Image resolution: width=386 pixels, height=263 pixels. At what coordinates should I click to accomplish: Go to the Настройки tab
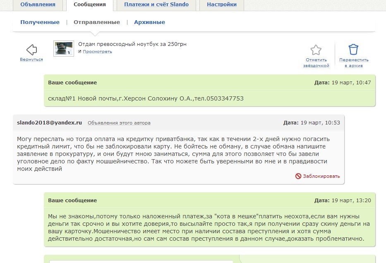click(222, 5)
